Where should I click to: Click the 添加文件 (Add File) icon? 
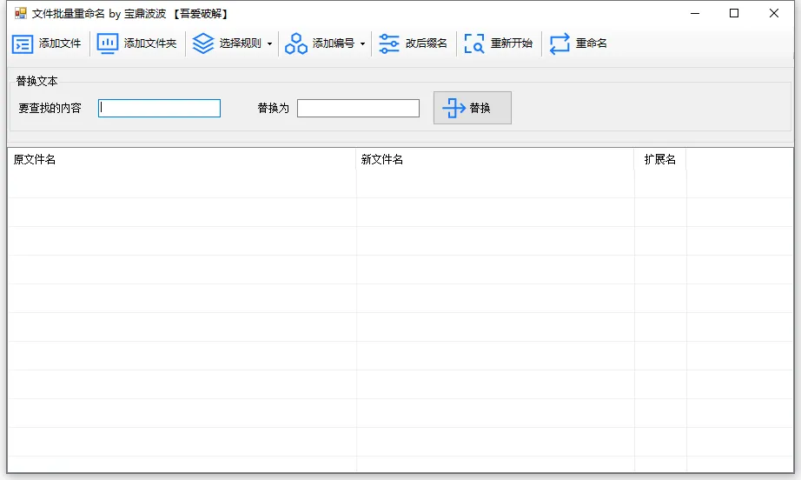[23, 44]
